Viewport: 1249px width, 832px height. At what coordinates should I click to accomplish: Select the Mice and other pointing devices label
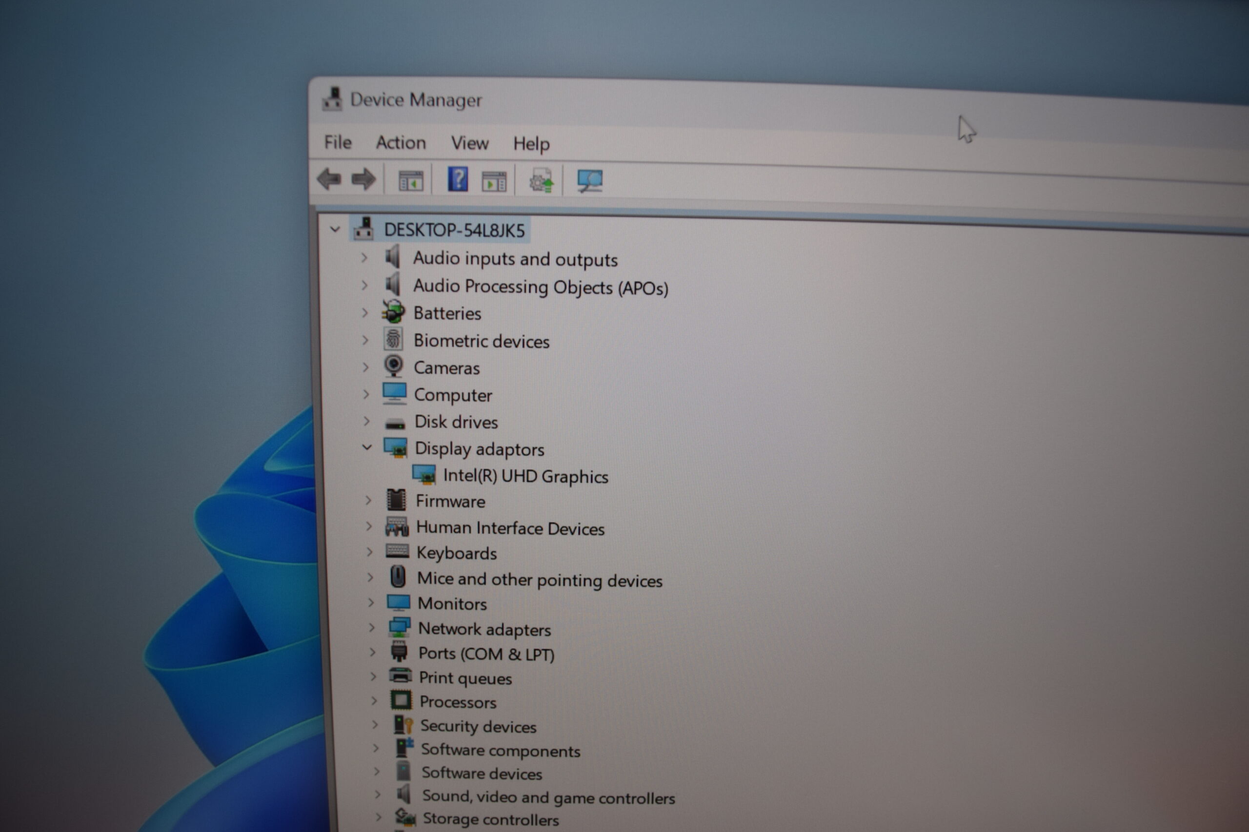click(540, 580)
